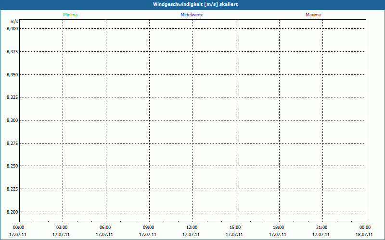Viewport: 385px width, 240px height.
Task: Click the 17.07.11 date under 12:00
Action: pyautogui.click(x=191, y=235)
